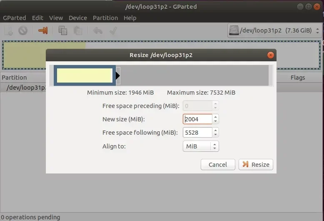The image size is (324, 221).
Task: Click the New size (MiB): label
Action: (124, 119)
